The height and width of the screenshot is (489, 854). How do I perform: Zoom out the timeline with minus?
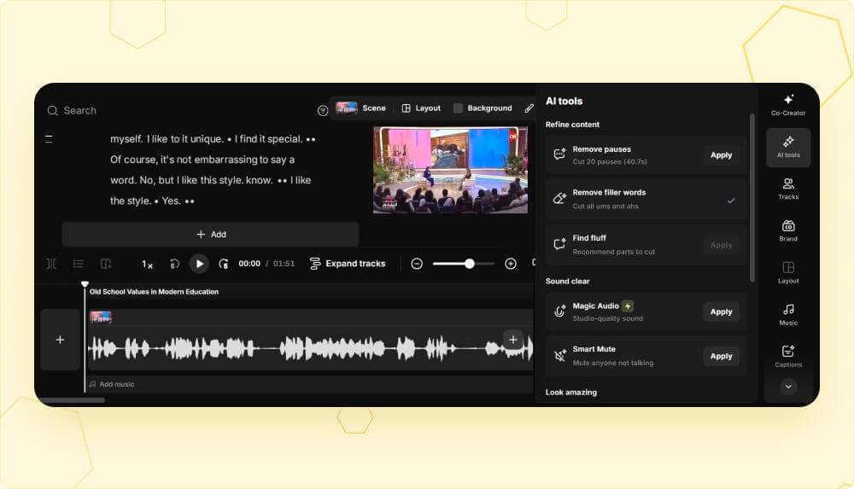point(417,264)
